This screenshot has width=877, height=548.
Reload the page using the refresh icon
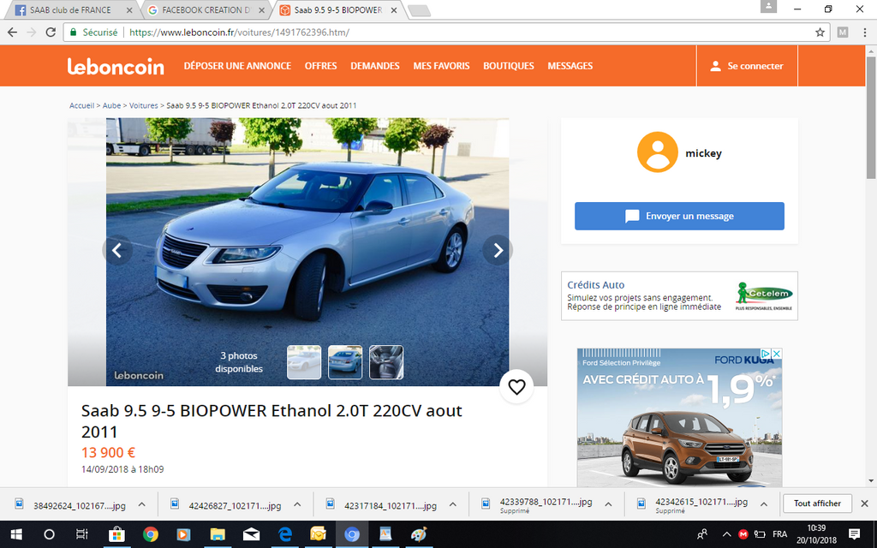(51, 33)
